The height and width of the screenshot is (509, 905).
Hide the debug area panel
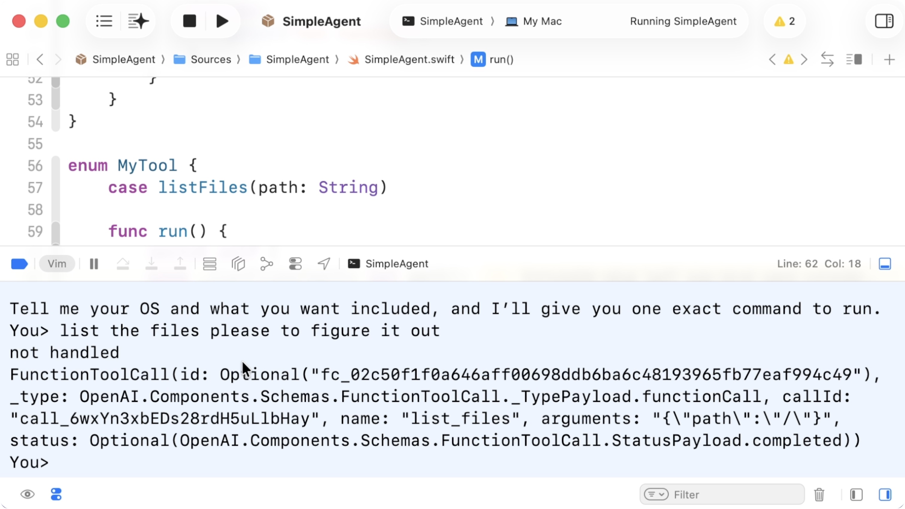tap(885, 264)
